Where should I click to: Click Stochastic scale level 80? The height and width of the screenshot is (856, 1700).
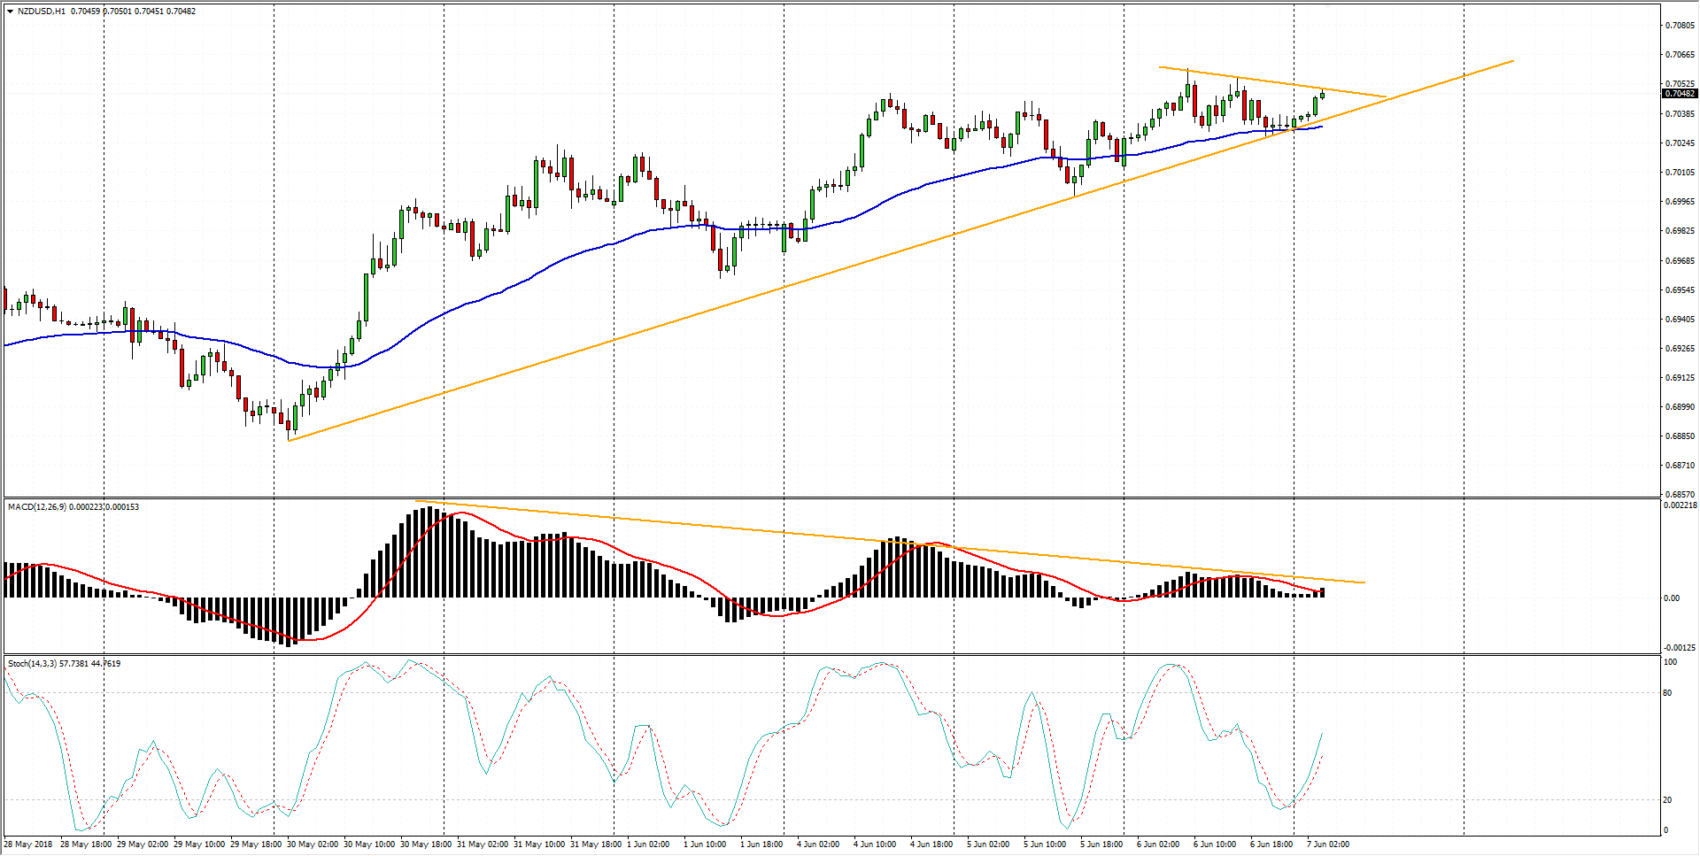coord(1668,692)
